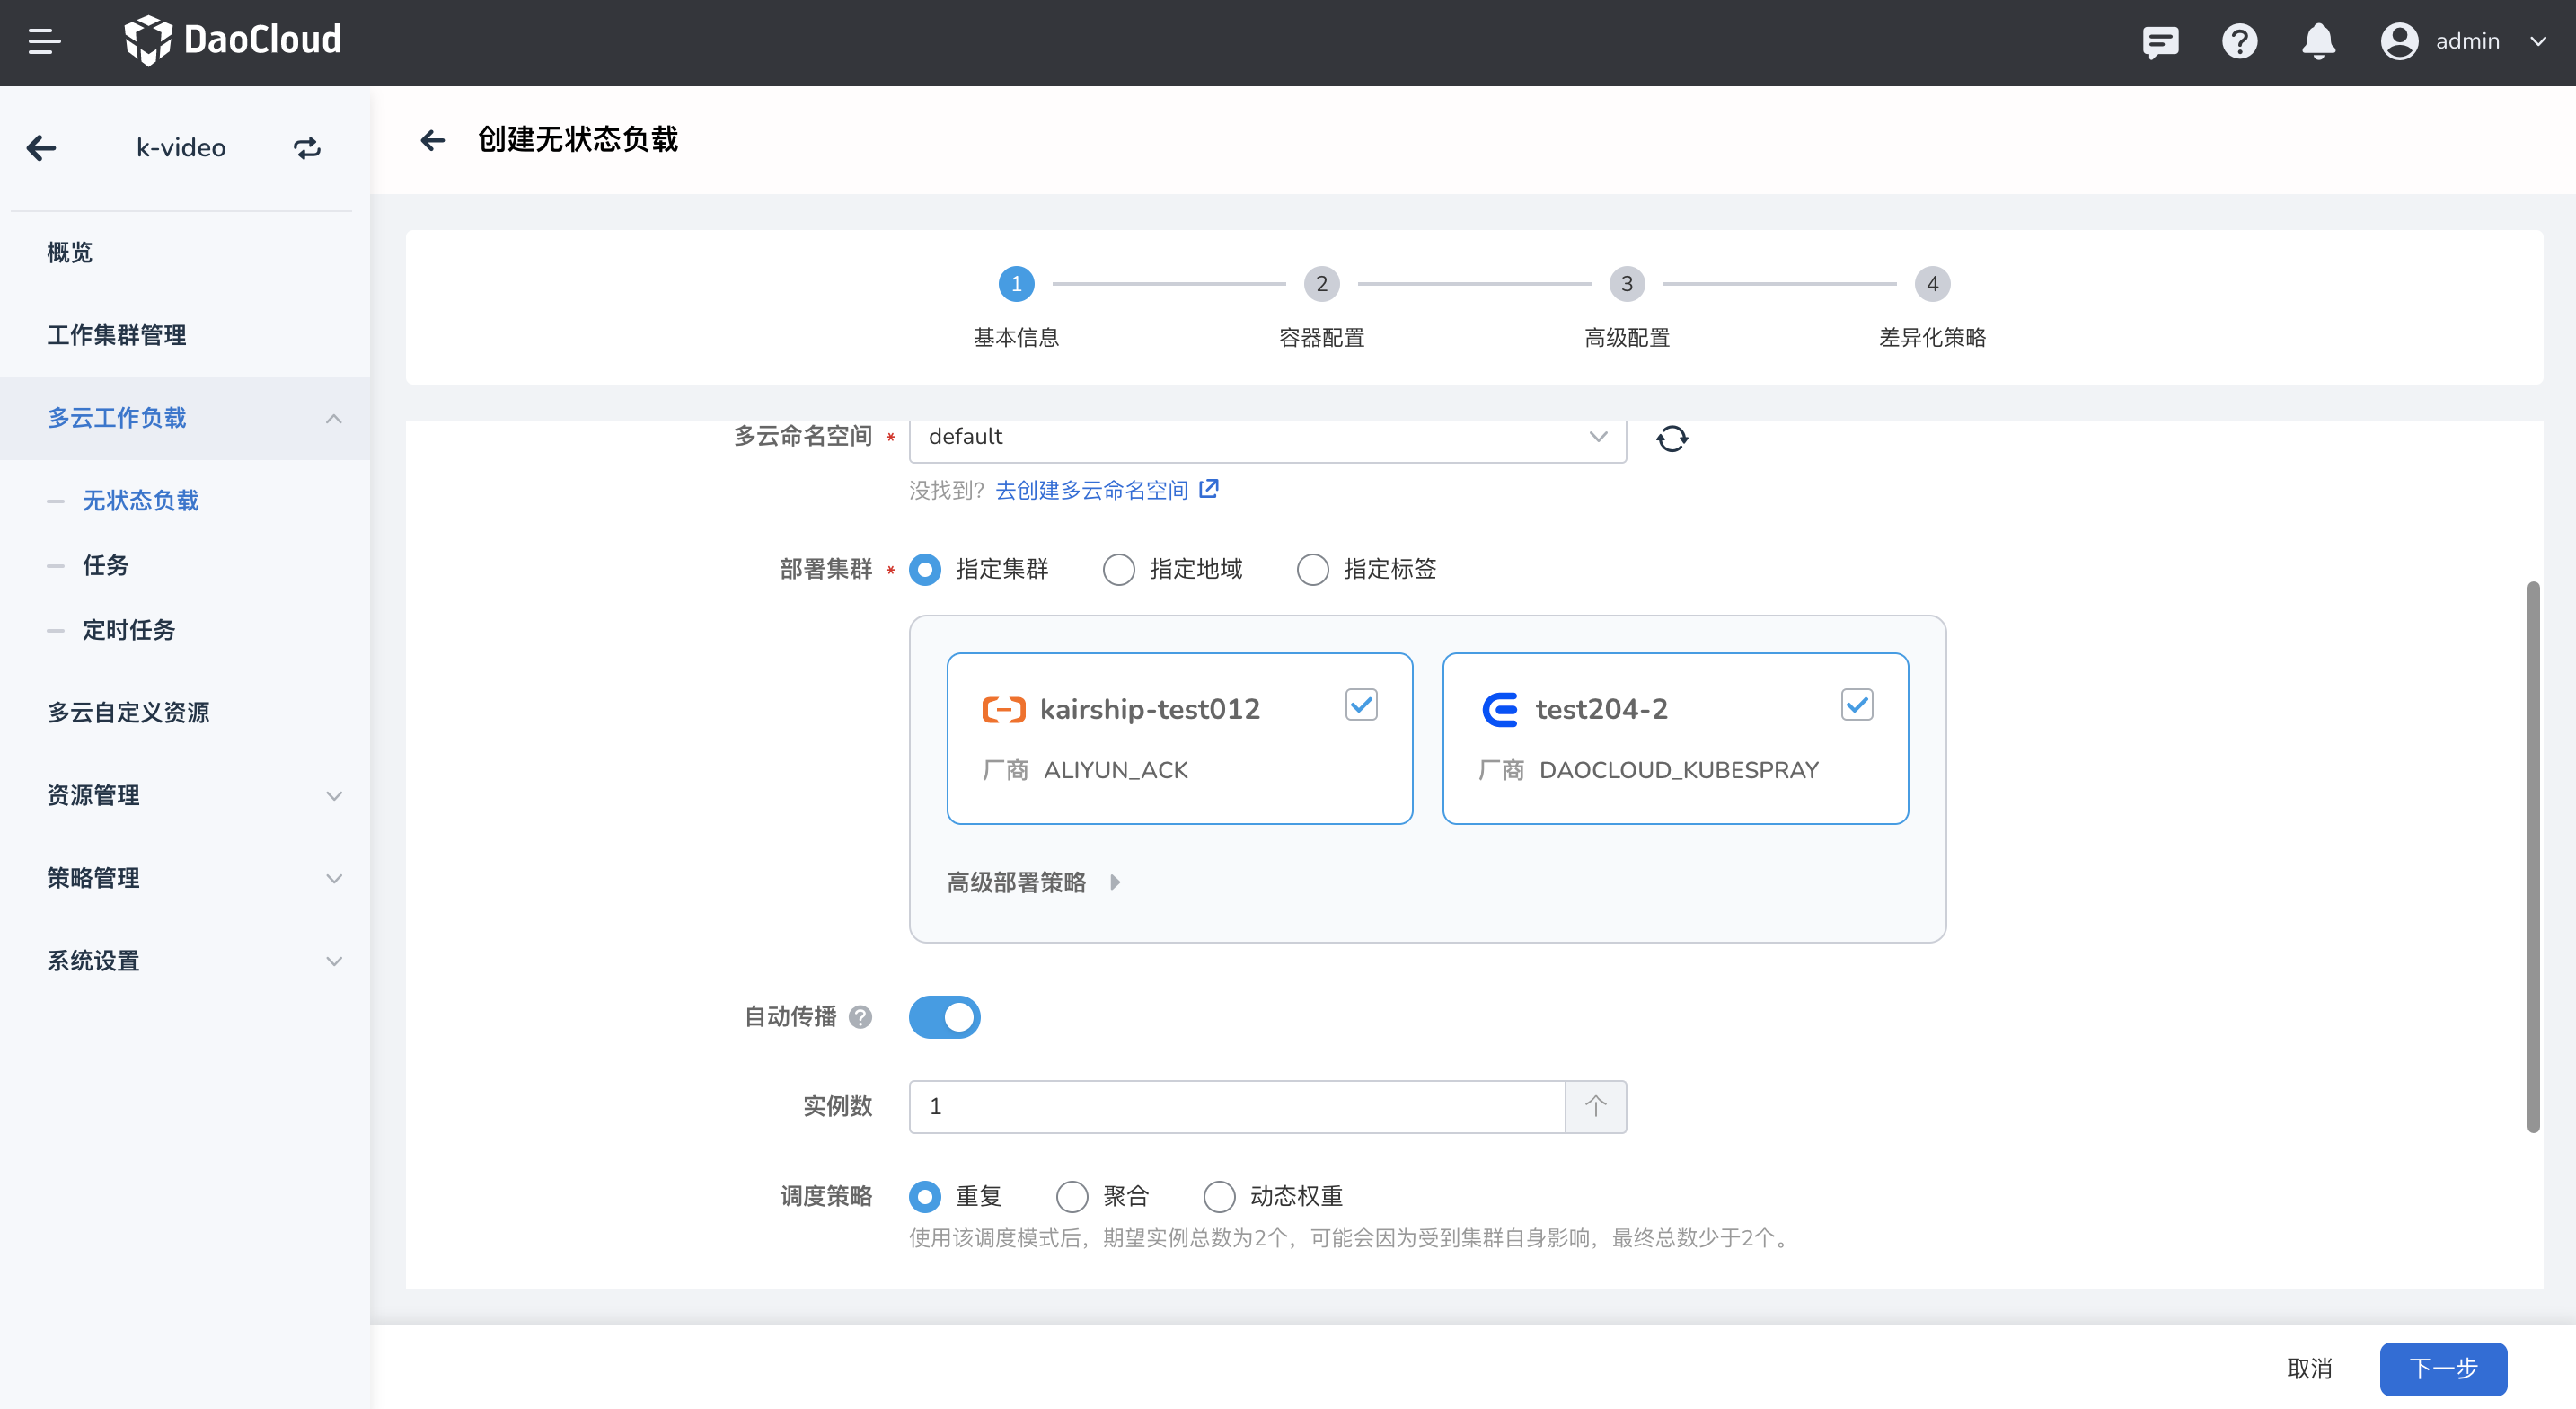Click the ALIYUN_ACK vendor text
This screenshot has width=2576, height=1409.
tap(1116, 769)
